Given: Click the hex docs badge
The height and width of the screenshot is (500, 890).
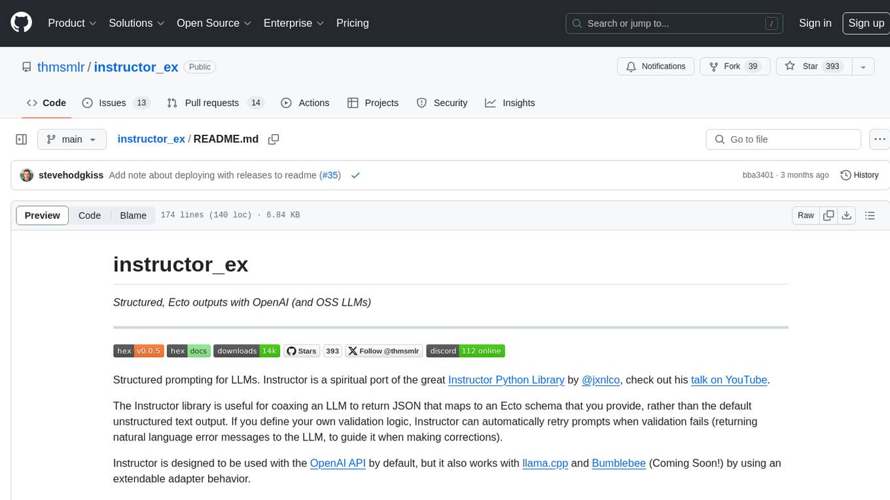Looking at the screenshot, I should 188,351.
